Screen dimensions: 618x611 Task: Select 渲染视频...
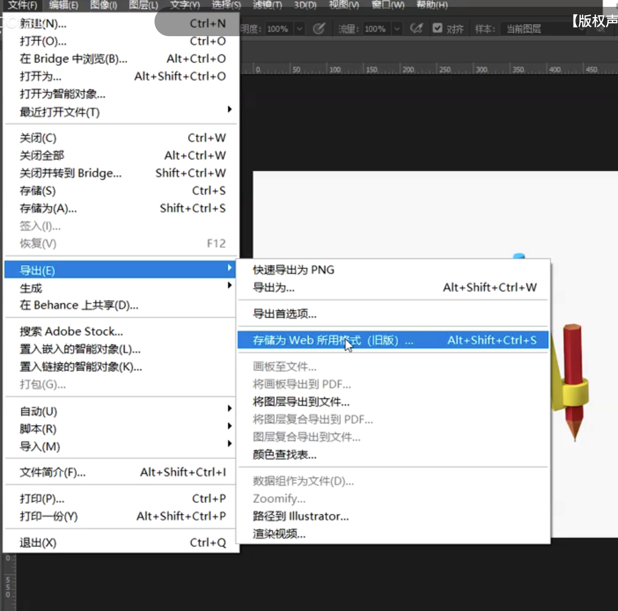(x=393, y=534)
